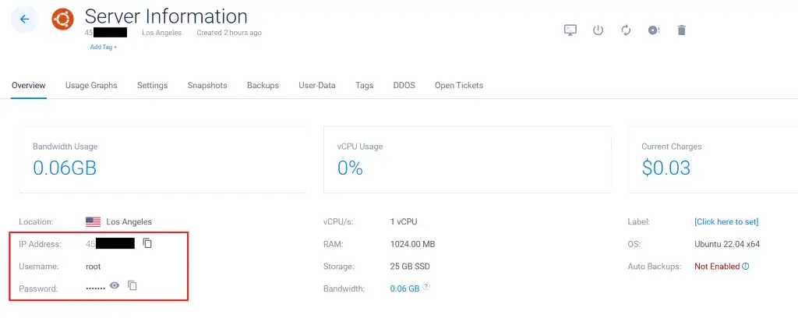Switch to the User-Data tab
Screen dimensions: 798x322
[317, 85]
